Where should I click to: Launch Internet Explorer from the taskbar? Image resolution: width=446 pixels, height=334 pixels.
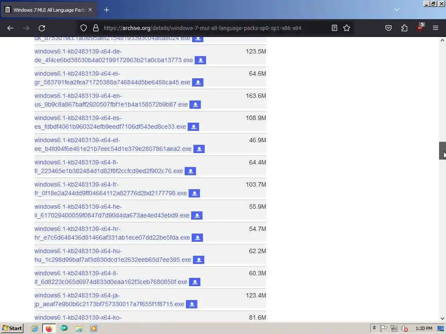coord(34,328)
